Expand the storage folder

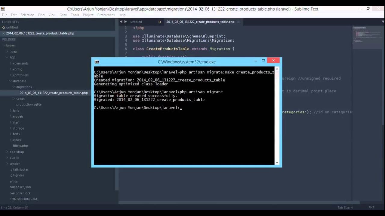click(11, 128)
